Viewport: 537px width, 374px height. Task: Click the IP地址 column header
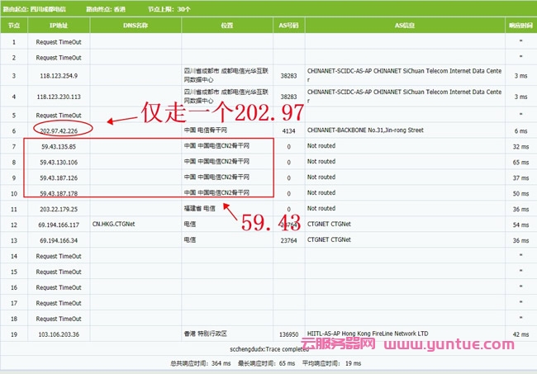click(58, 26)
